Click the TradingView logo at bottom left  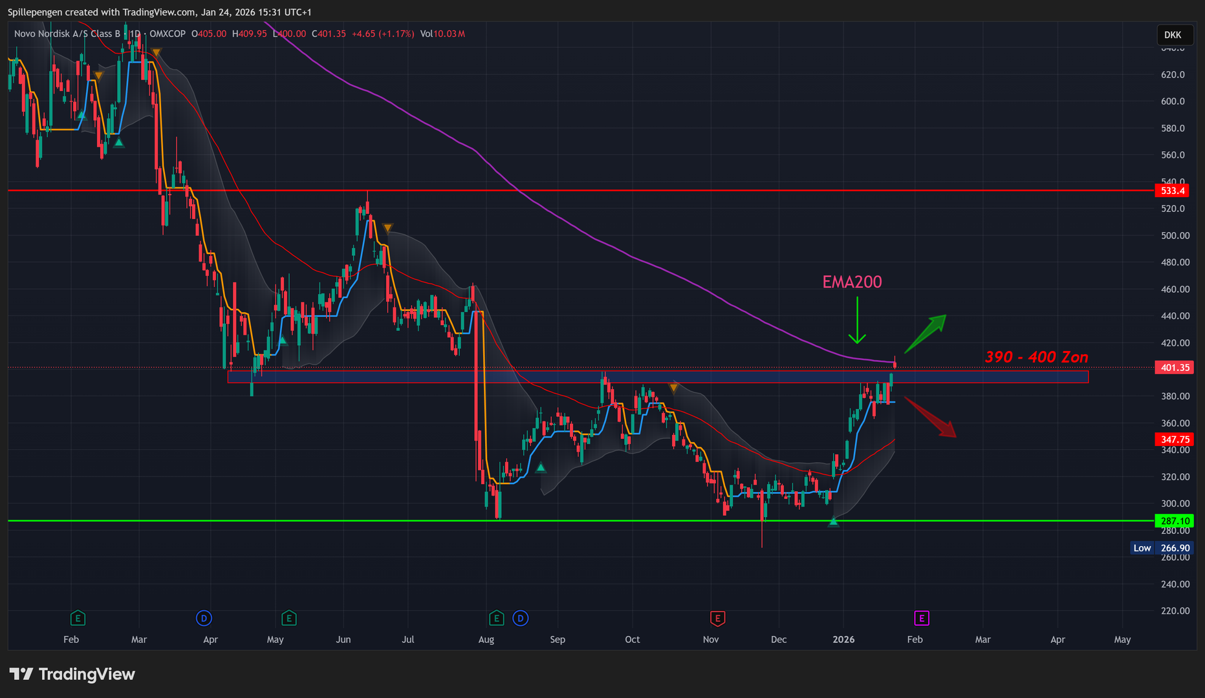pos(72,674)
